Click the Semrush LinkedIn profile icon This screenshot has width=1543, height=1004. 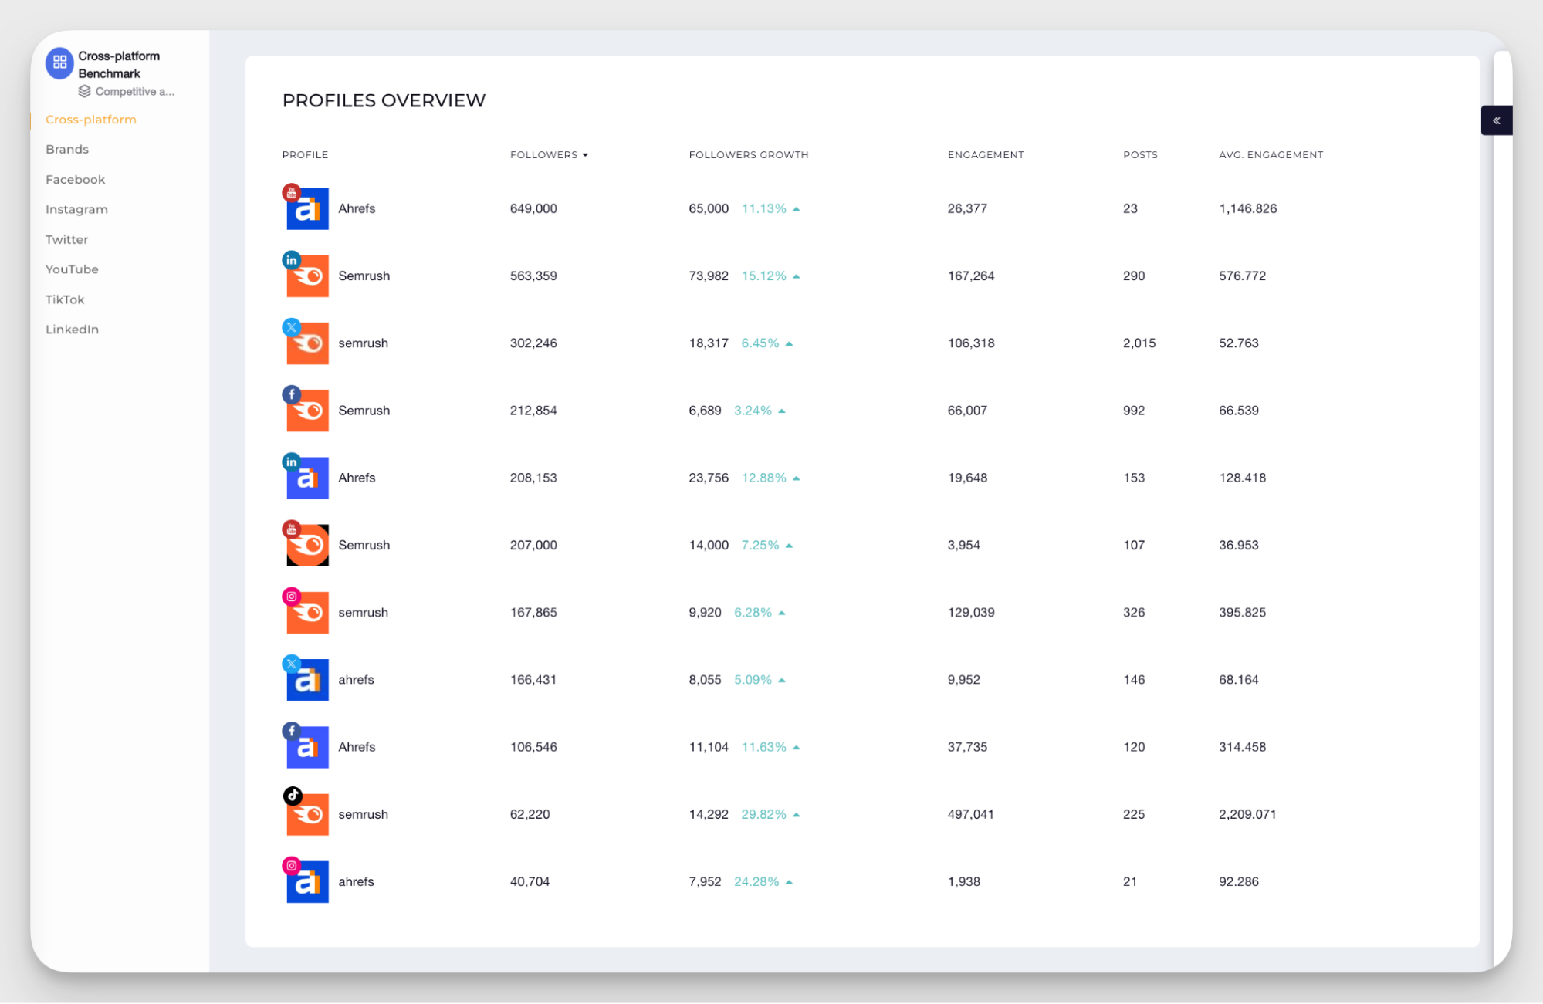point(306,276)
